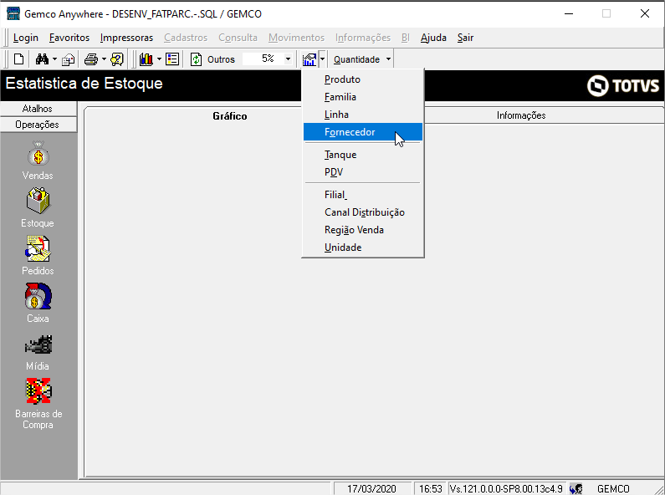
Task: Click the green refresh Outros icon
Action: 196,59
